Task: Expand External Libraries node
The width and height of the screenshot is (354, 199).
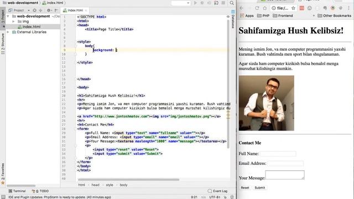Action: pos(8,32)
